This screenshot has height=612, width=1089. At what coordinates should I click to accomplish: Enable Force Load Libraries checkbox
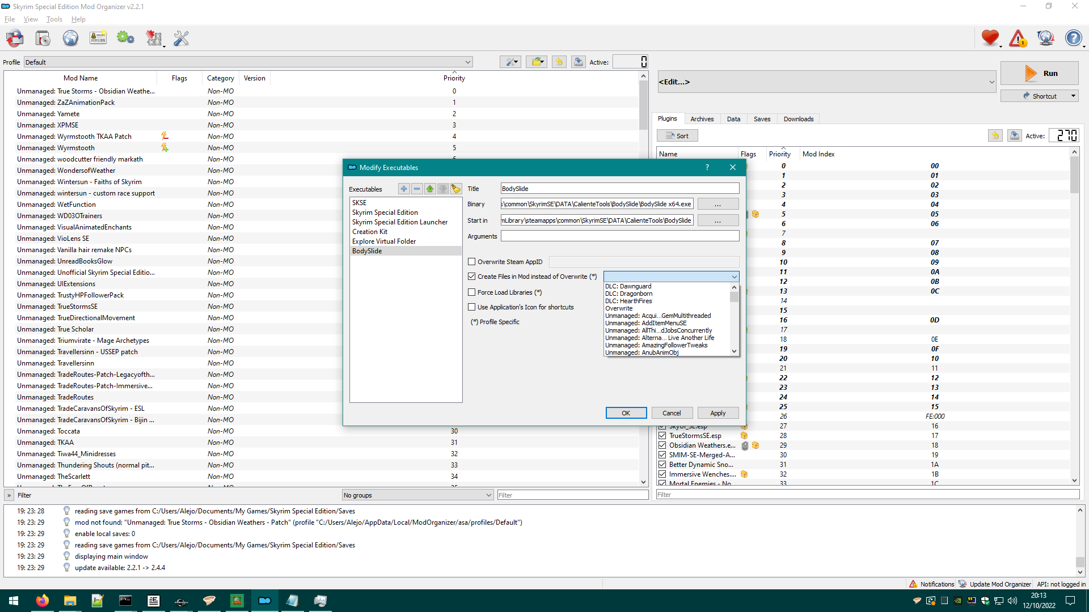[x=471, y=292]
